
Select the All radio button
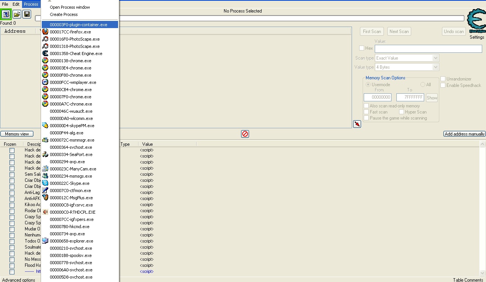[423, 85]
